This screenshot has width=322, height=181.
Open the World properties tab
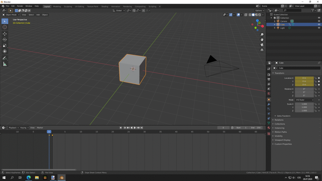click(x=269, y=93)
